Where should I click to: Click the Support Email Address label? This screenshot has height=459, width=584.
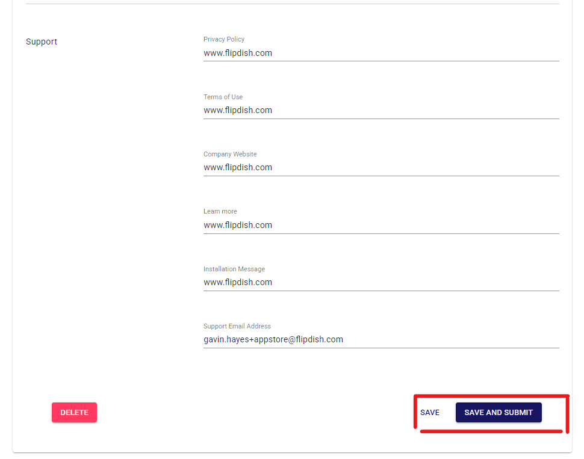(x=237, y=326)
